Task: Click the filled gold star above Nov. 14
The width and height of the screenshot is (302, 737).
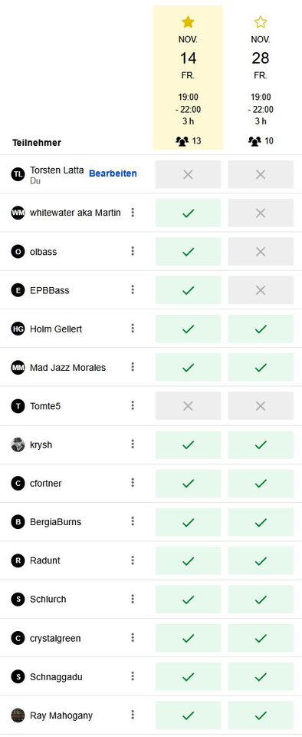Action: [x=188, y=21]
